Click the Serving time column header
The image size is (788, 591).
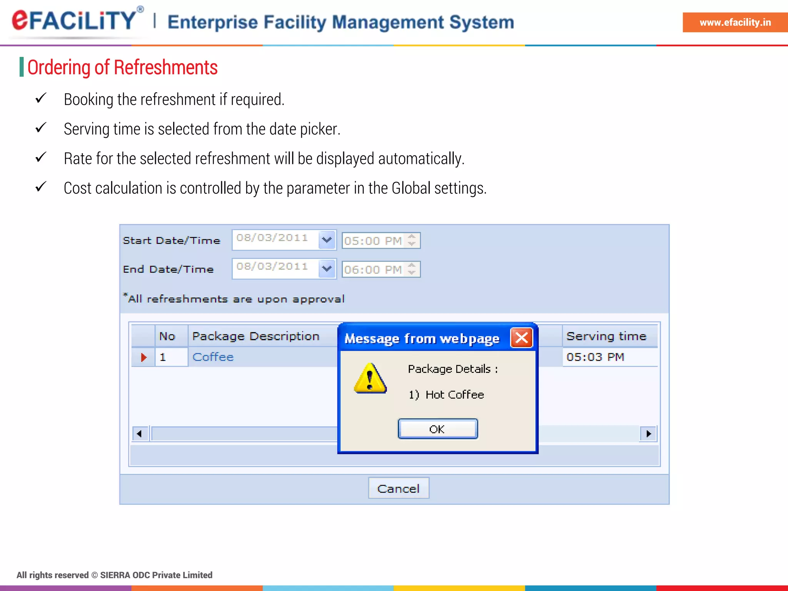(x=606, y=336)
